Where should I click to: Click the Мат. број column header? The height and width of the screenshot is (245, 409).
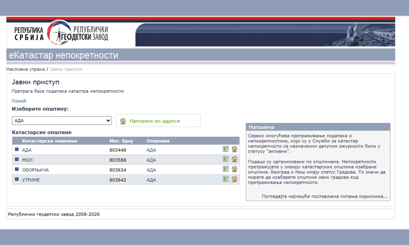(x=121, y=141)
